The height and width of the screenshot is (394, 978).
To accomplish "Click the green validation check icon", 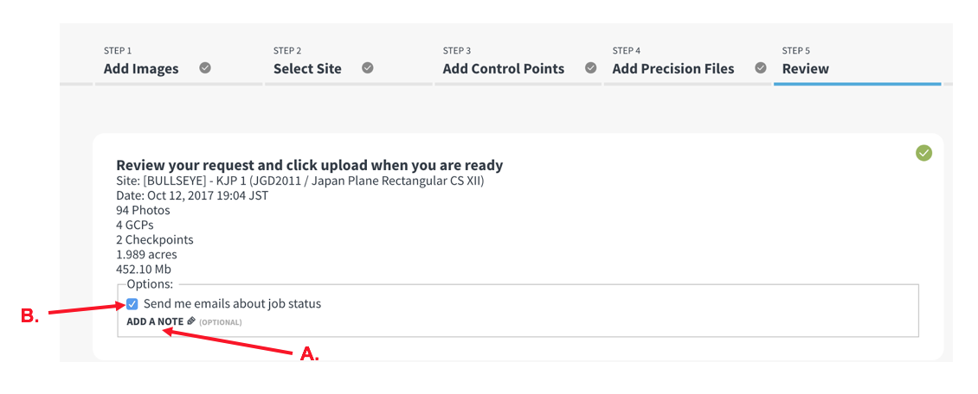I will point(923,152).
